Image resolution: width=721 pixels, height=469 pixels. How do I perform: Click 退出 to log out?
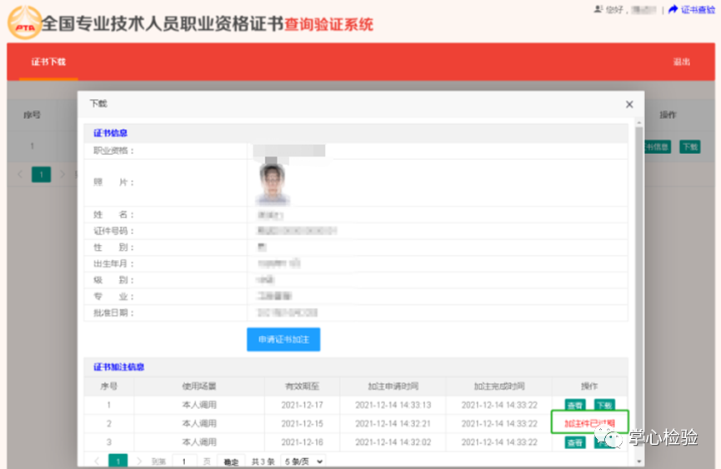tap(681, 62)
